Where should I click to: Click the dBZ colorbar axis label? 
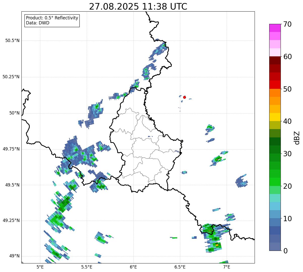click(x=297, y=138)
